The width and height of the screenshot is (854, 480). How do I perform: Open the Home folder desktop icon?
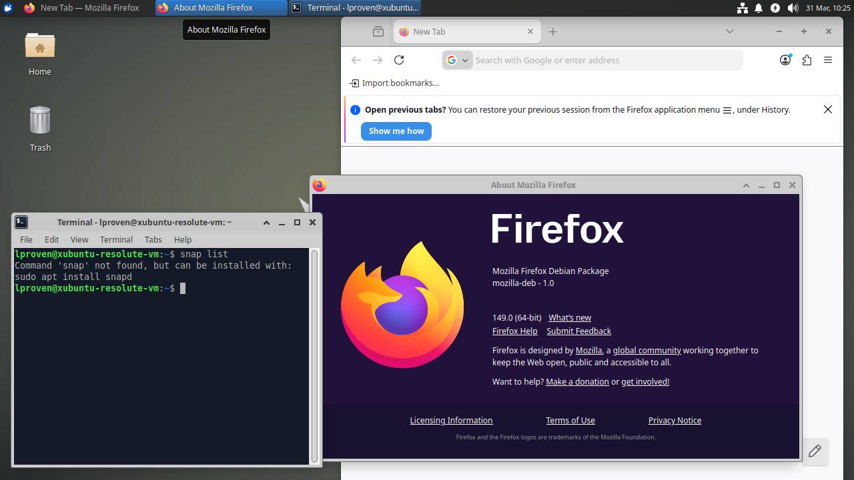click(40, 47)
